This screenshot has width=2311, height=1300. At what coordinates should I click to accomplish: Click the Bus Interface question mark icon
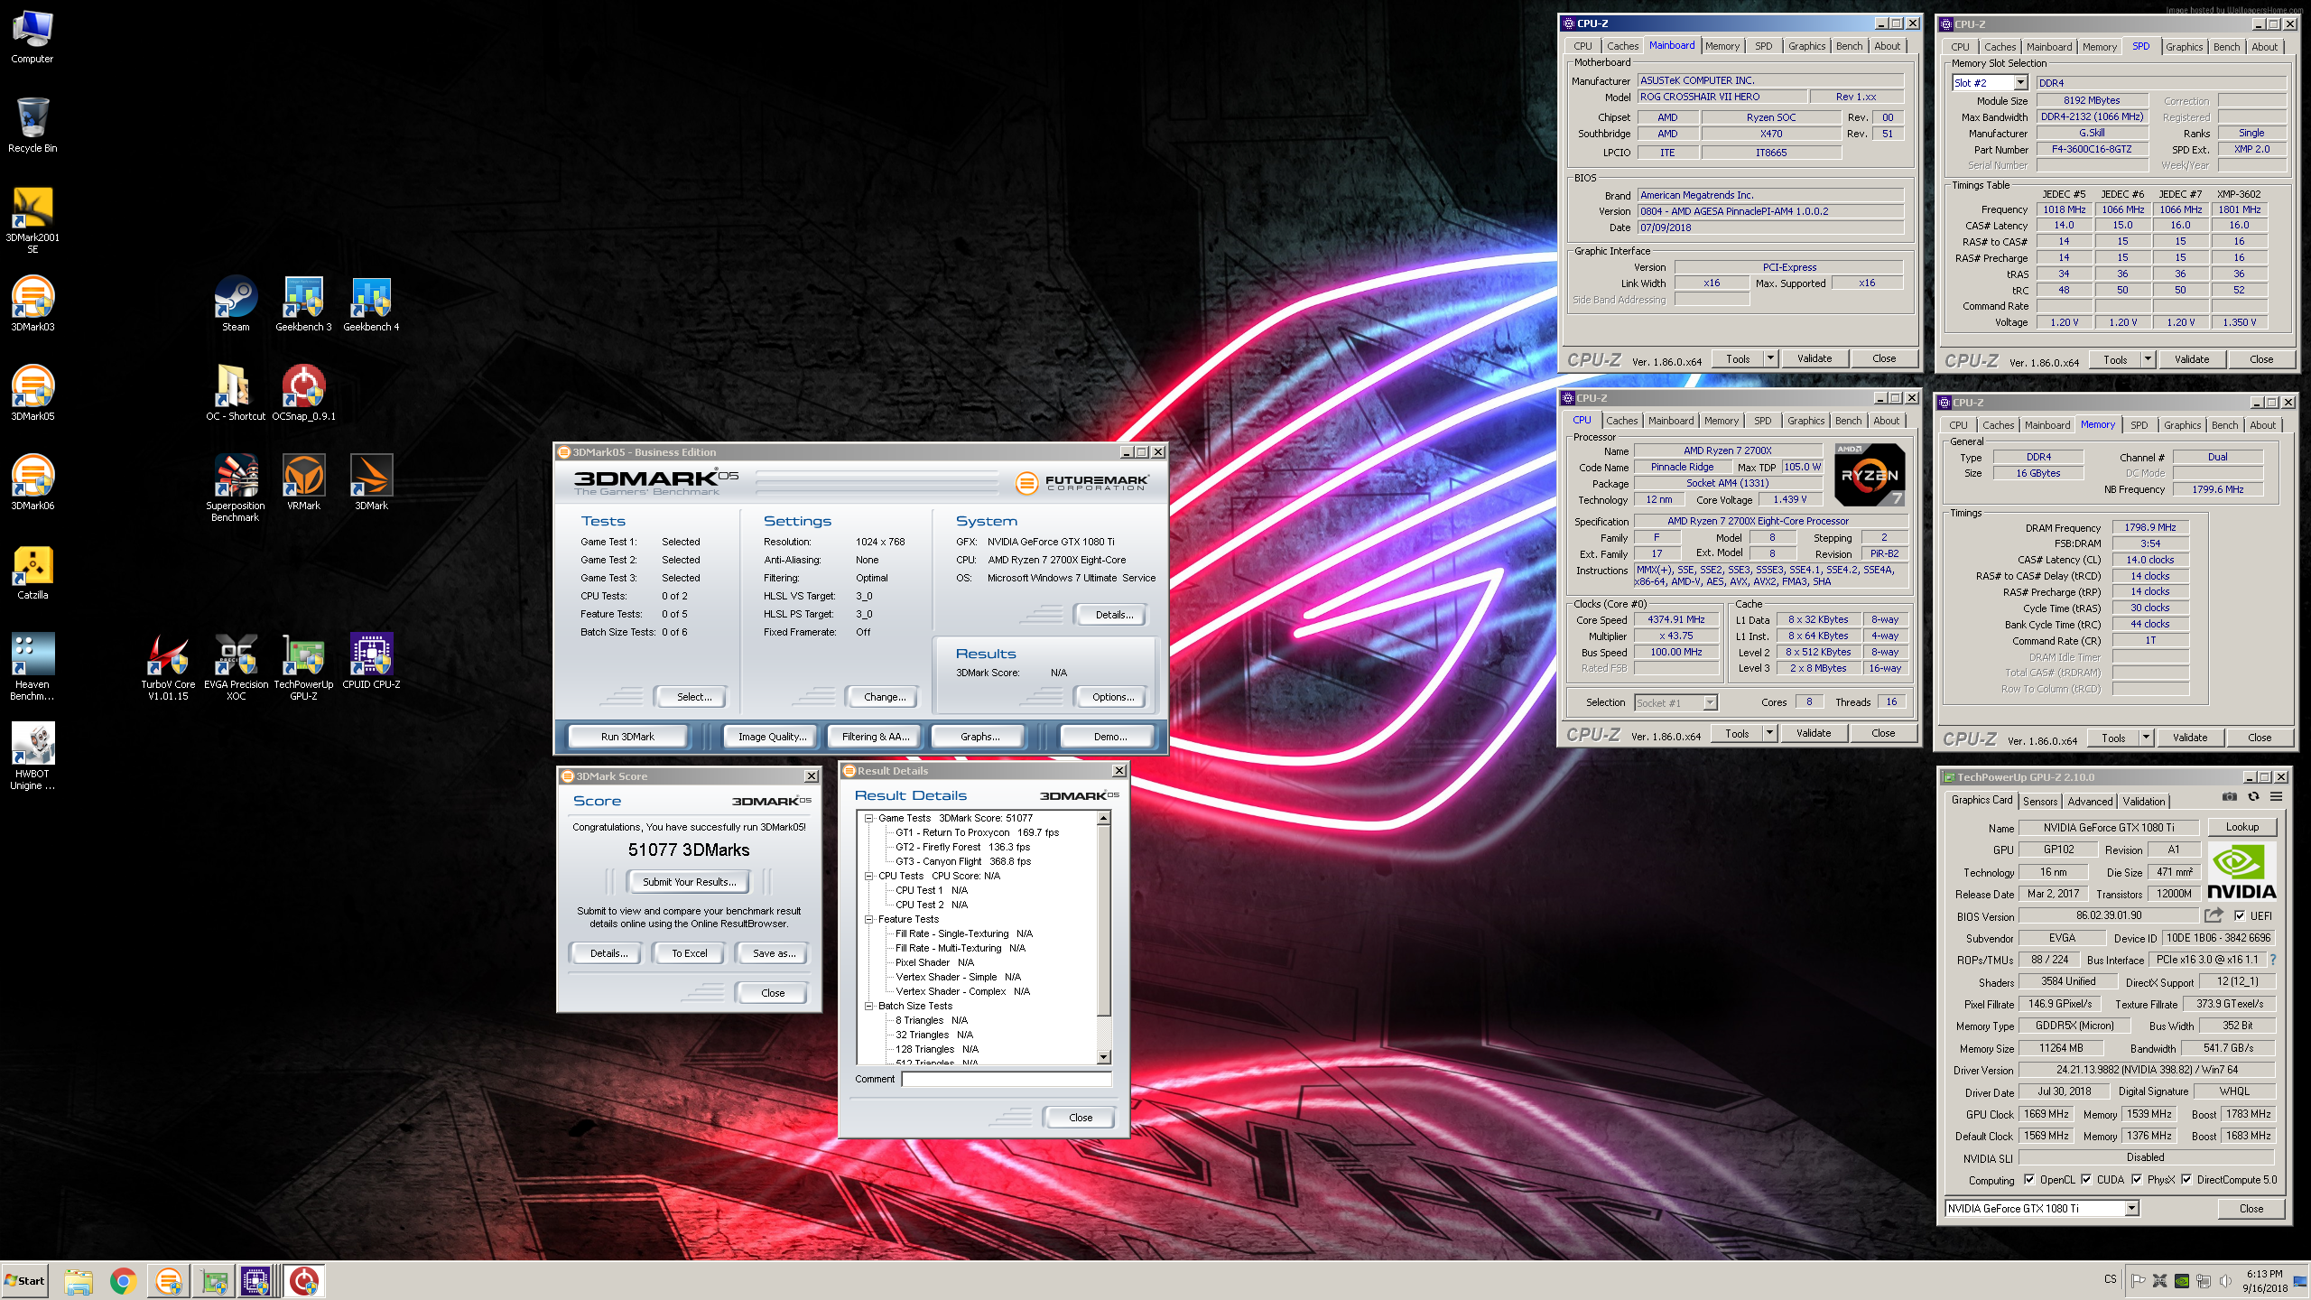[x=2273, y=960]
